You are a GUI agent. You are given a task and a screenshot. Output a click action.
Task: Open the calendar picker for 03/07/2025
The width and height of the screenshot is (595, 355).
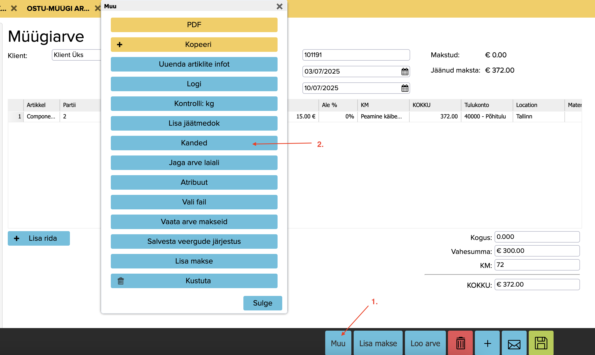(405, 72)
